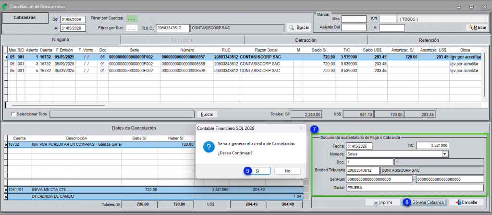Click the Totales S/. 2,340.00 value
Viewport: 492px width, 215px height.
click(306, 114)
